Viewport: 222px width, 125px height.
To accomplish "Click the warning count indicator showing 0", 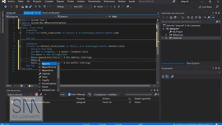I will [x=31, y=86].
